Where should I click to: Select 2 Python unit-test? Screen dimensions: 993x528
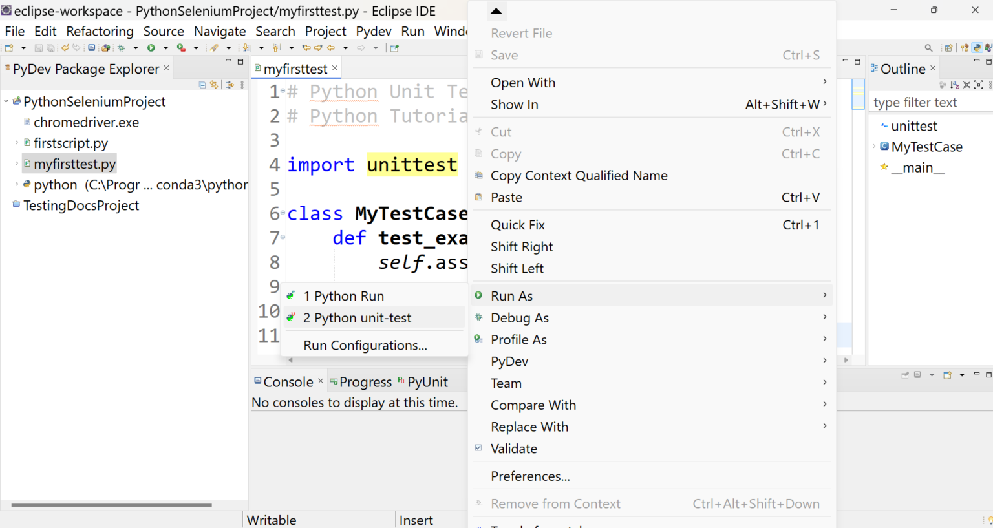pyautogui.click(x=374, y=317)
